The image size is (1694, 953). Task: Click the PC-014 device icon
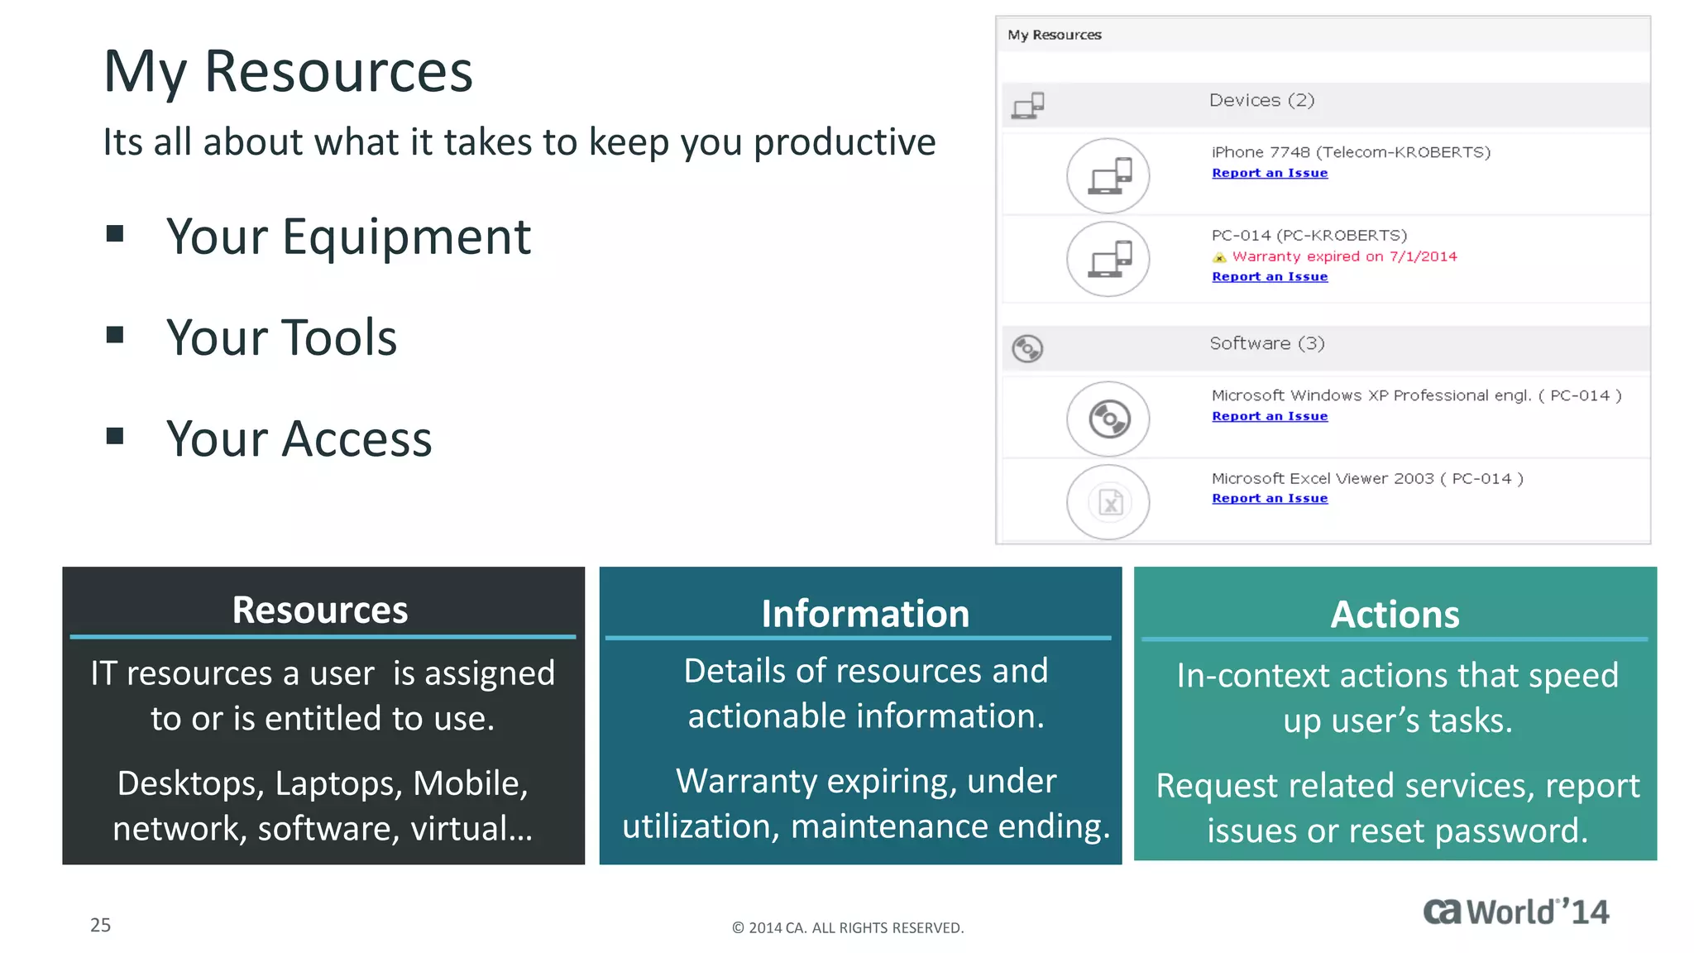[1108, 259]
